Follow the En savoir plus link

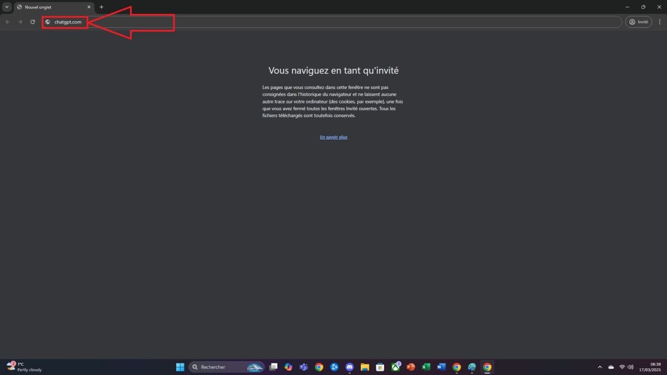coord(333,137)
